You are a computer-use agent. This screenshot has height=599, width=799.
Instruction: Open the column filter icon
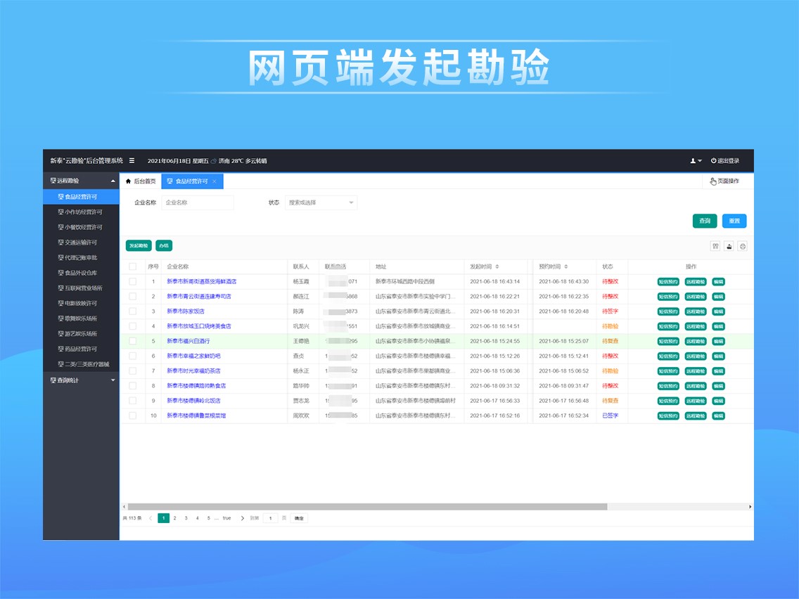pyautogui.click(x=715, y=246)
